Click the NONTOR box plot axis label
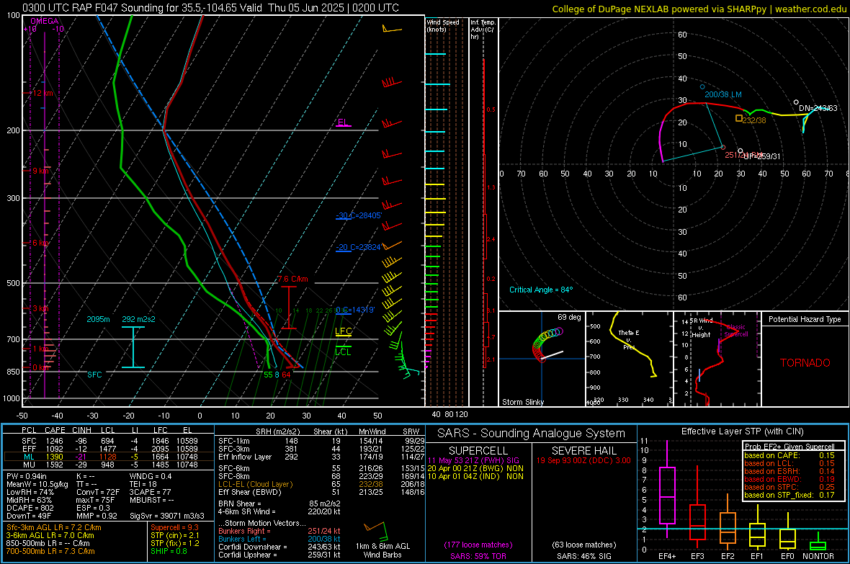The width and height of the screenshot is (850, 564). [x=818, y=556]
